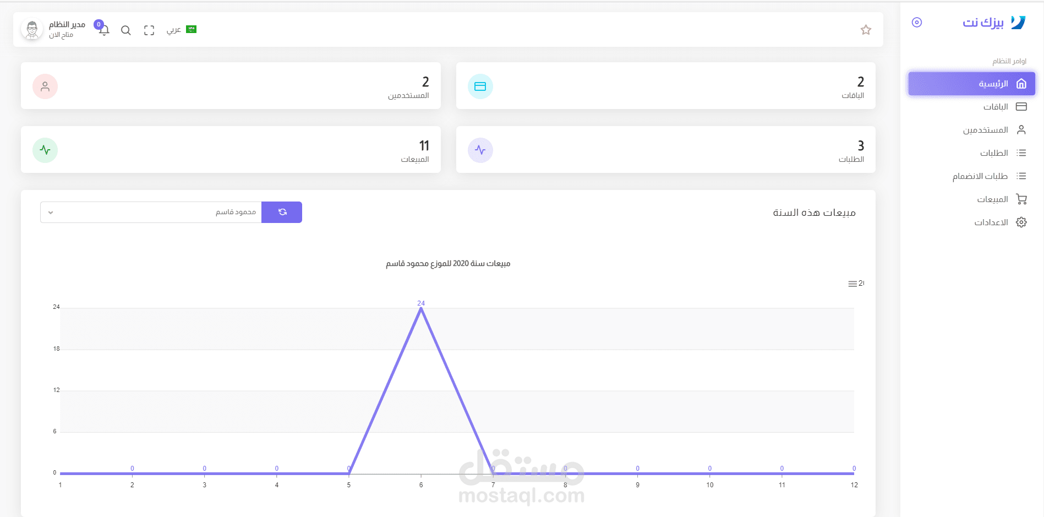Expand the محمود قاسم distributor dropdown
Screen dimensions: 1044x517
151,212
